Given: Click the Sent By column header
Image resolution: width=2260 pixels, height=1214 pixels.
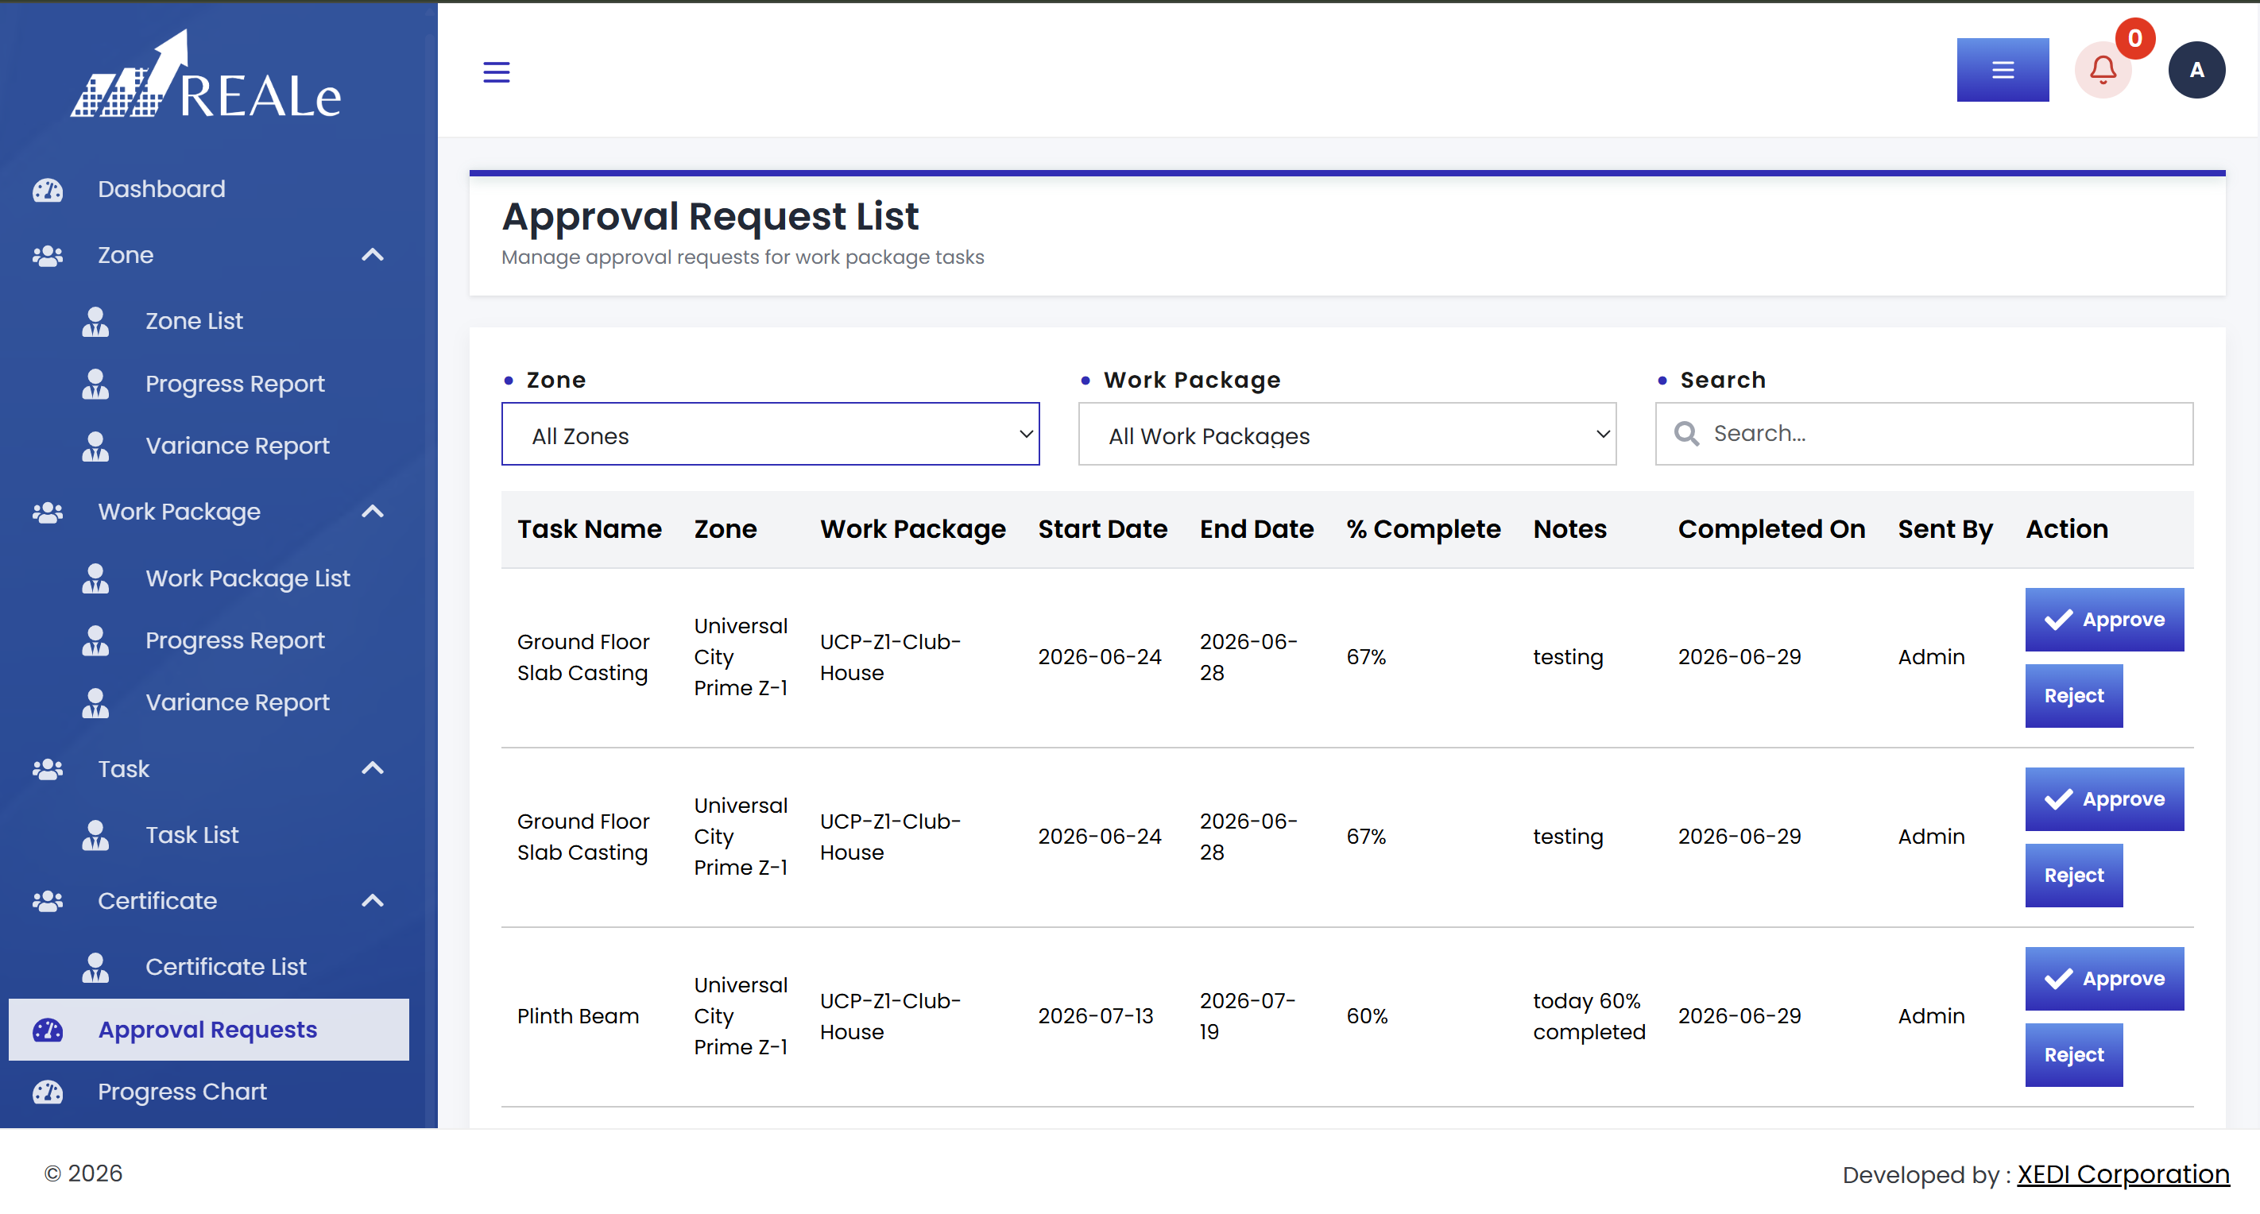Looking at the screenshot, I should pyautogui.click(x=1945, y=530).
